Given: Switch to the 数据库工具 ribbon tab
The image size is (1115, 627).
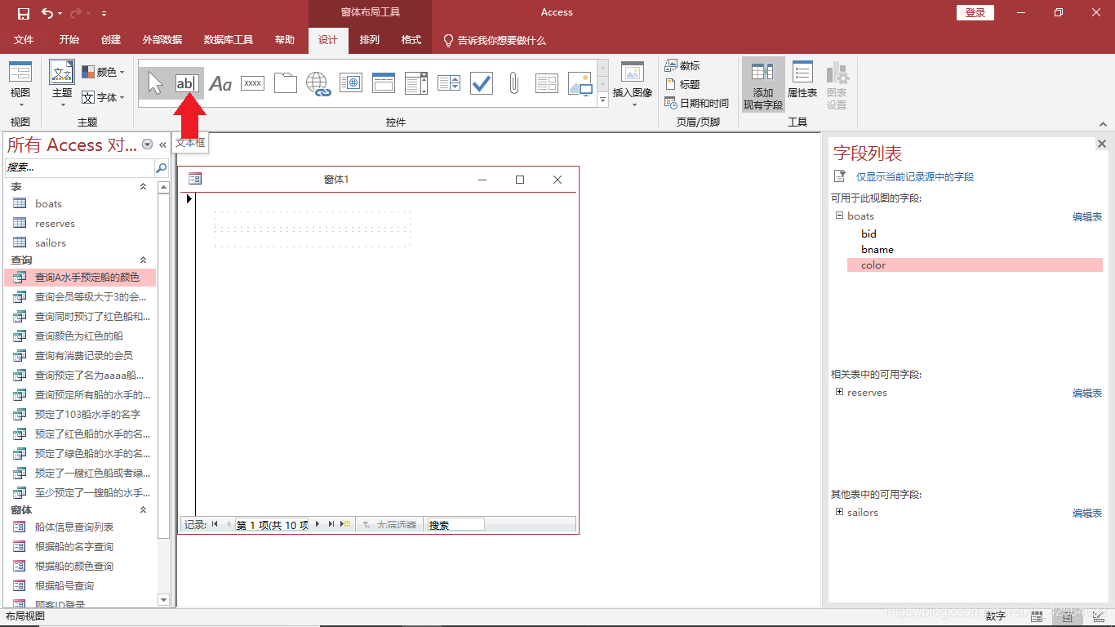Looking at the screenshot, I should (x=229, y=40).
